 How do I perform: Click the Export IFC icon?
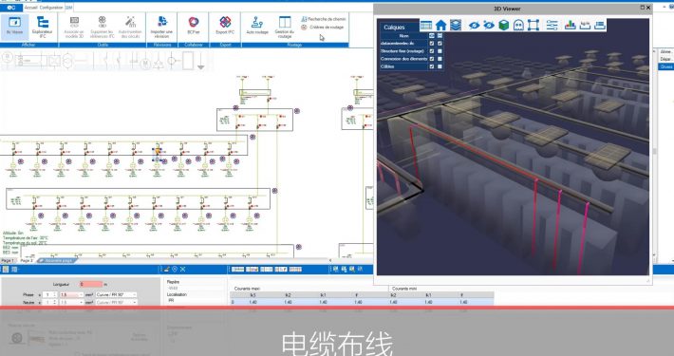pyautogui.click(x=225, y=26)
